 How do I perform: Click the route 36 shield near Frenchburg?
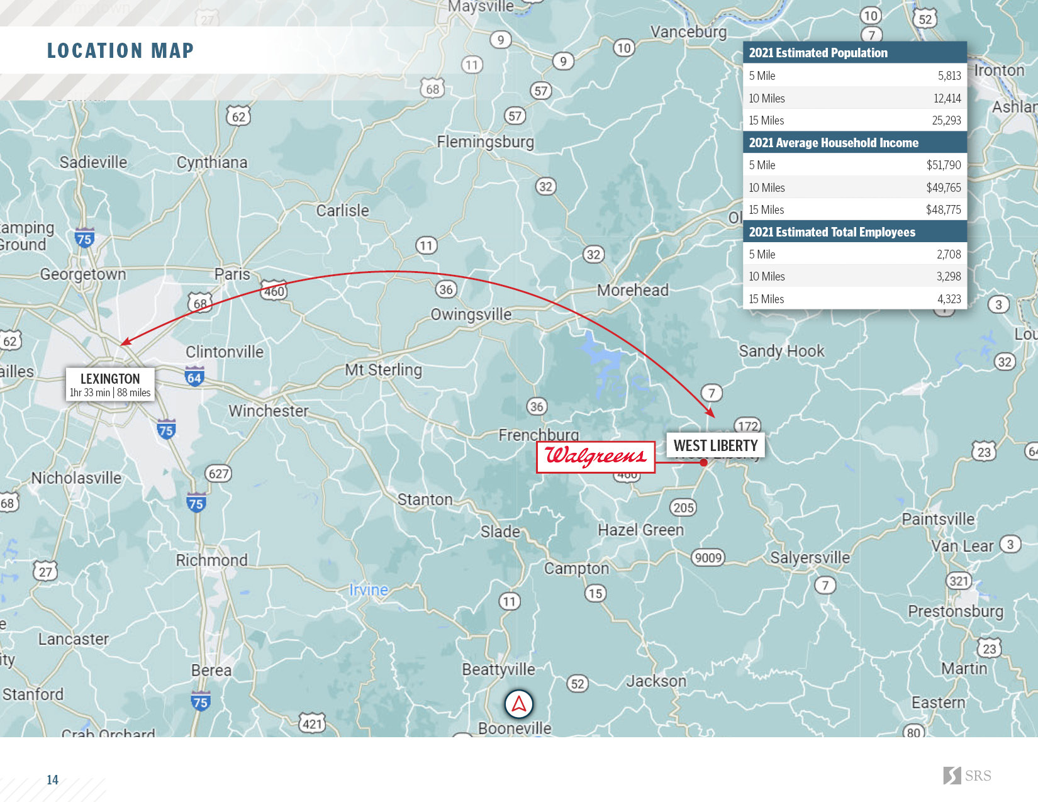coord(537,406)
